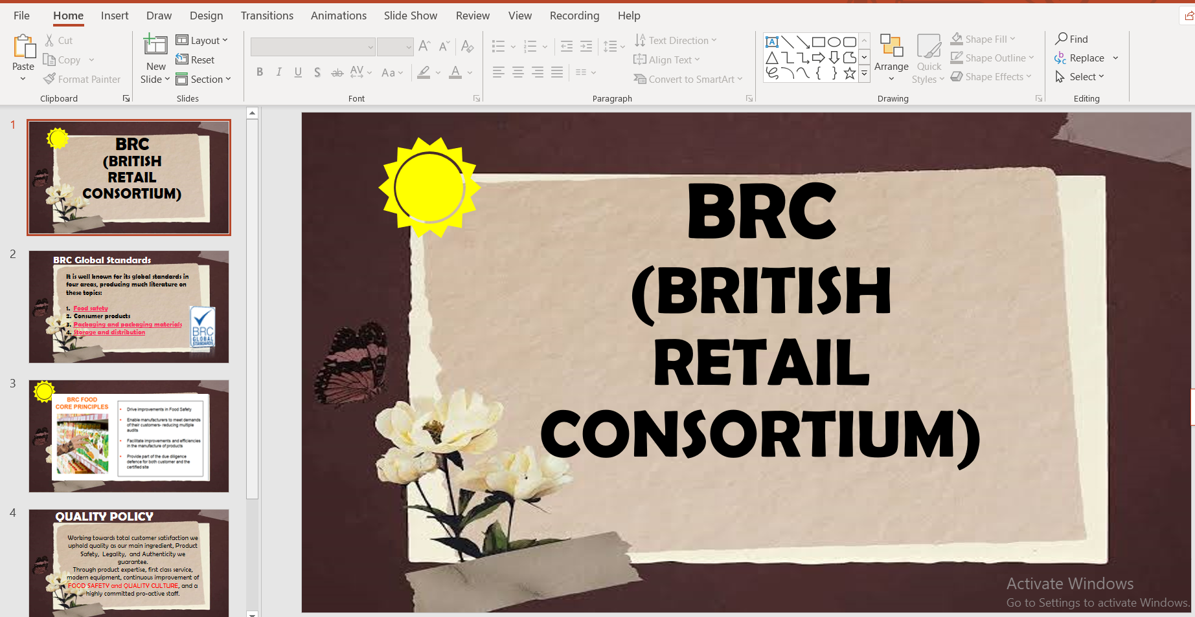
Task: Open the Layout dropdown
Action: pos(202,40)
